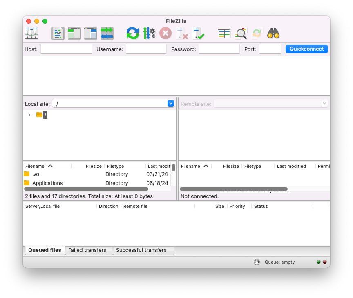Click the .vol folder icon
Screen dimensions: 353x298
pos(27,173)
